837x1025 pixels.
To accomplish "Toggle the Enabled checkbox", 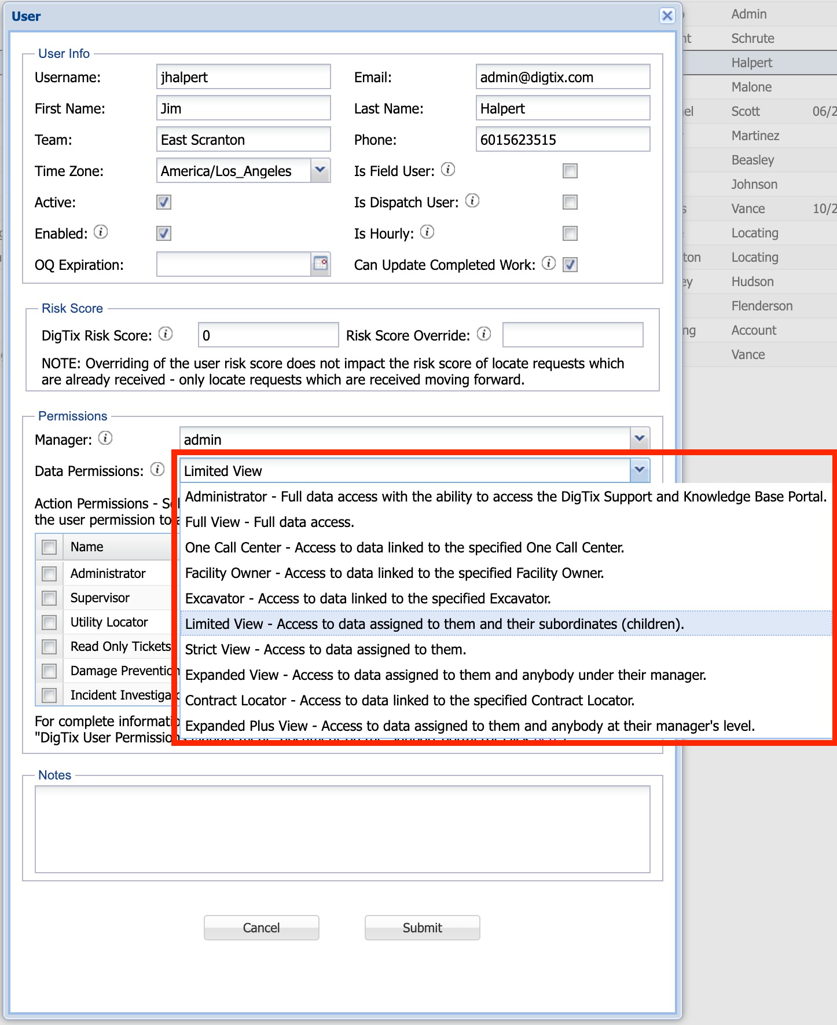I will point(164,233).
